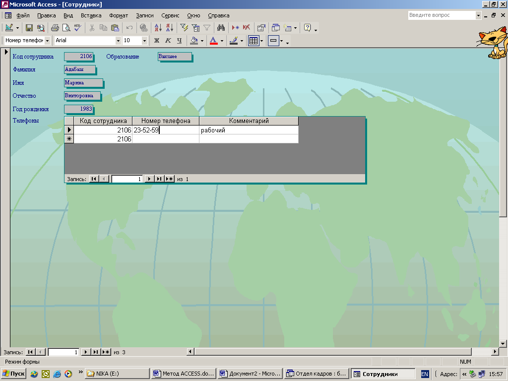Go to next employee in main form navigator
Image resolution: width=508 pixels, height=381 pixels.
tap(85, 352)
